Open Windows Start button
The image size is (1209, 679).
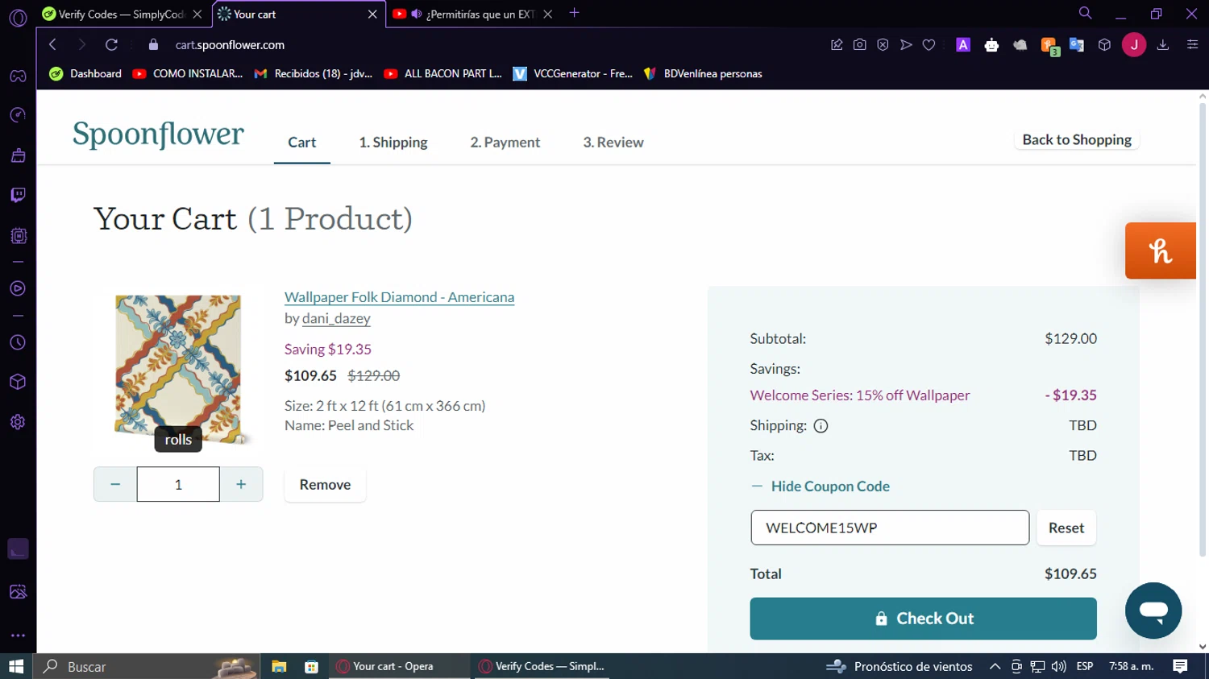(x=16, y=666)
